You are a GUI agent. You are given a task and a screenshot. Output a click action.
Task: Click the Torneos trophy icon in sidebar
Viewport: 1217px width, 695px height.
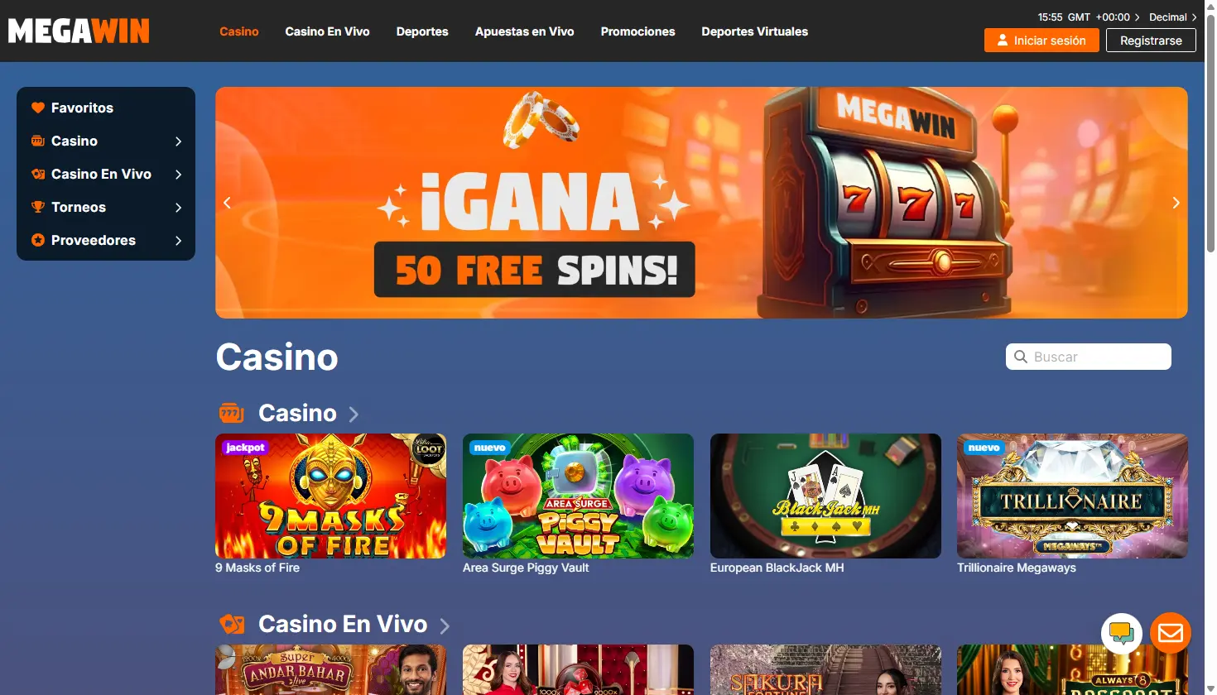[x=38, y=207]
